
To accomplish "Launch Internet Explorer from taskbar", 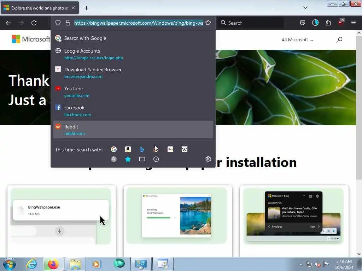I will [x=31, y=264].
